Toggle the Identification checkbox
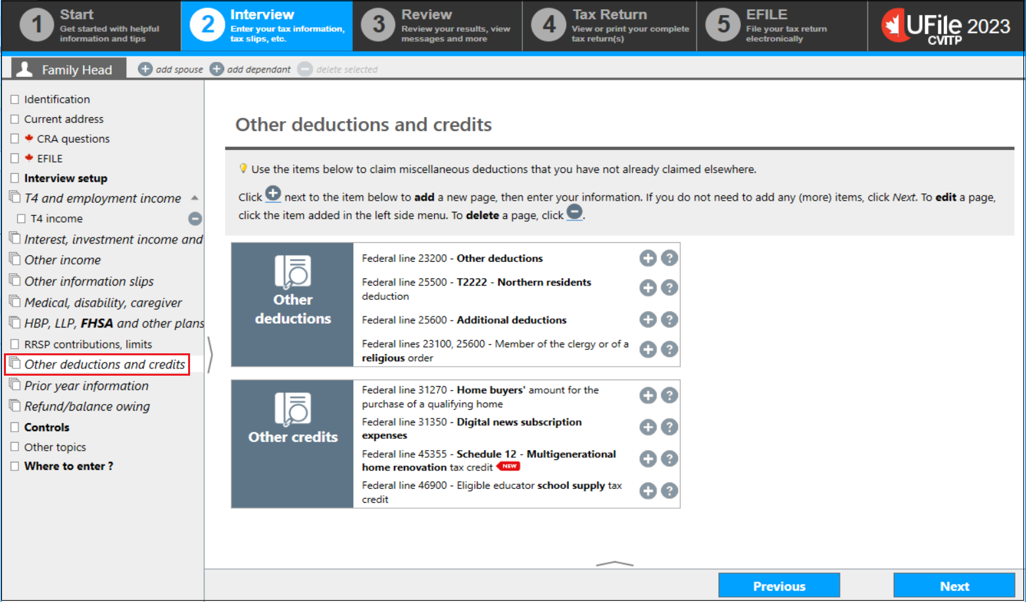This screenshot has height=602, width=1026. [x=15, y=99]
